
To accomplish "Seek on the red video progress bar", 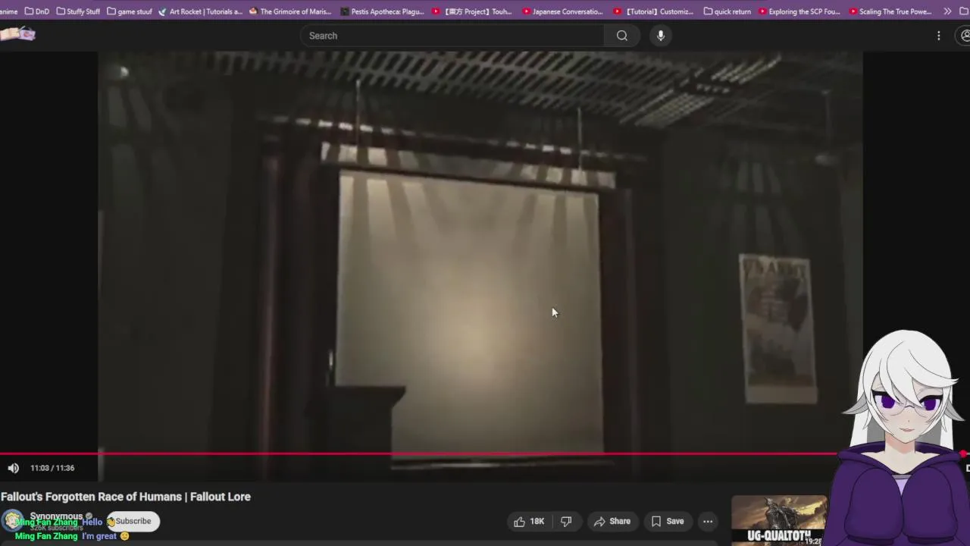I will click(485, 453).
